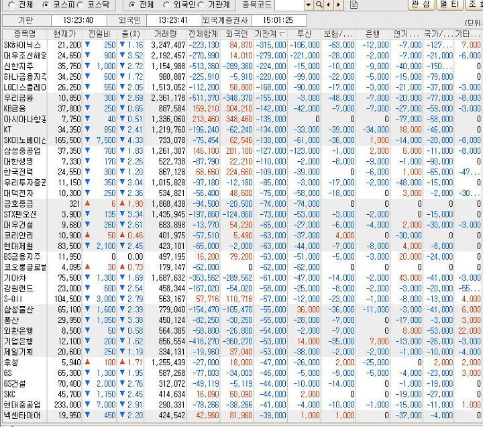Select the 우리투자증권 row name
Viewport: 483px width, 427px height.
pos(25,183)
